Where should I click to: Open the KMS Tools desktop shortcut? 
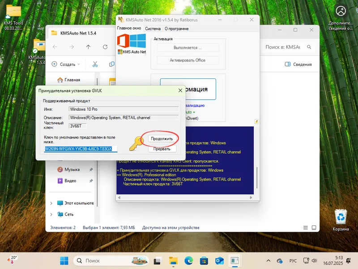[13, 10]
